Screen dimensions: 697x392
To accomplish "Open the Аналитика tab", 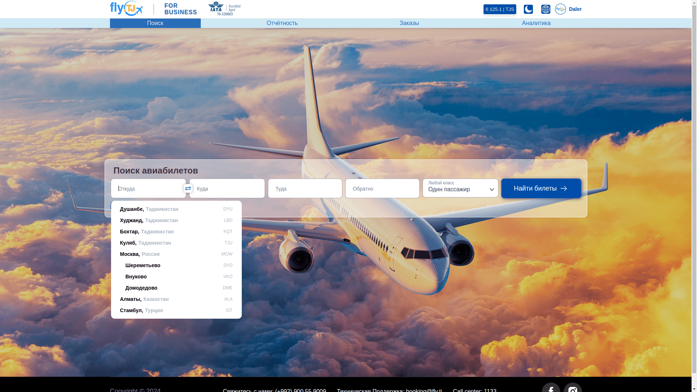I will click(536, 23).
